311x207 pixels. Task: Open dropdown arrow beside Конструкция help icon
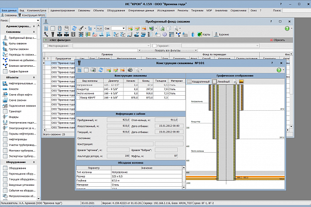pyautogui.click(x=283, y=70)
